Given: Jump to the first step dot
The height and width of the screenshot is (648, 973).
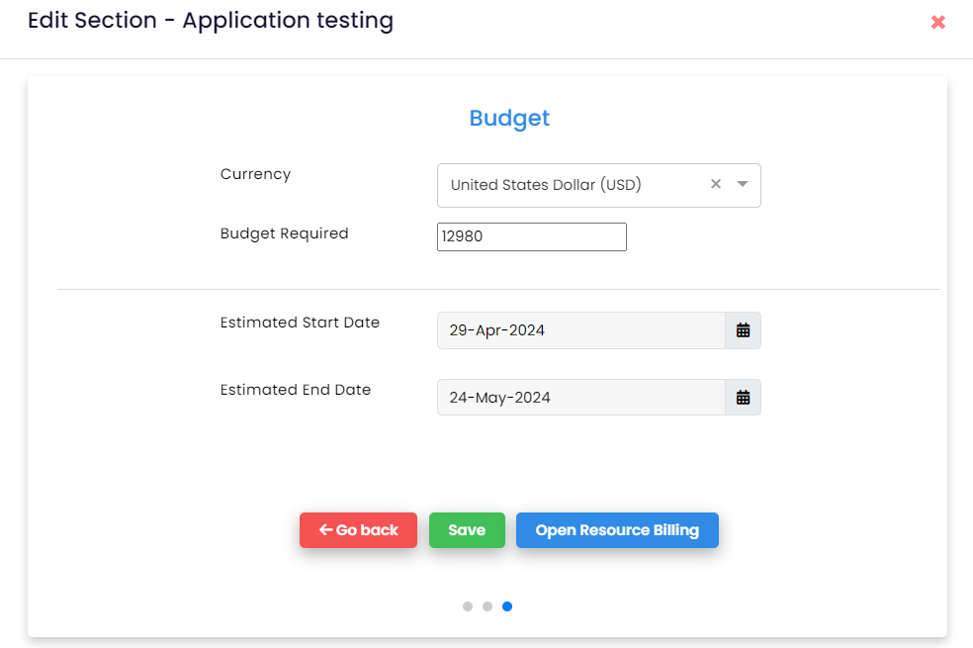Looking at the screenshot, I should pos(468,606).
